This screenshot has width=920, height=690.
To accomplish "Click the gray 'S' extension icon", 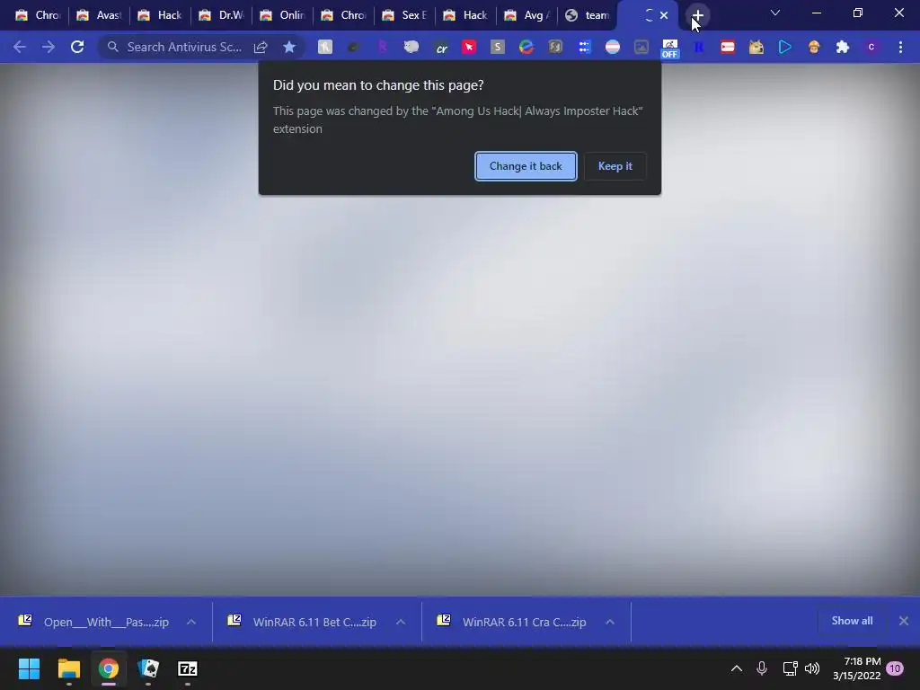I will [498, 47].
